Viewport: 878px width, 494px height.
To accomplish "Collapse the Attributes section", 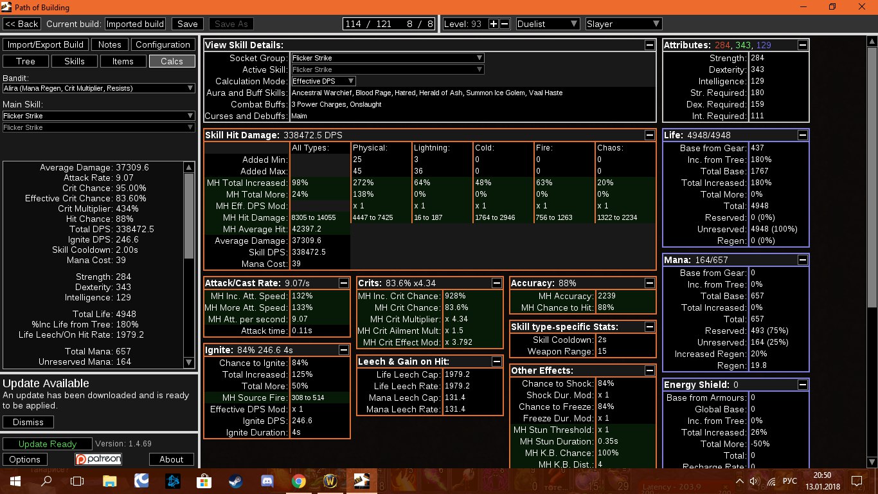I will coord(803,45).
